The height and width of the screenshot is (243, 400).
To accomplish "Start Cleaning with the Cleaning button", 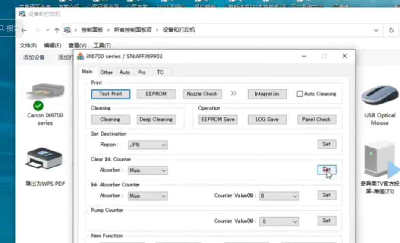I will pos(110,120).
